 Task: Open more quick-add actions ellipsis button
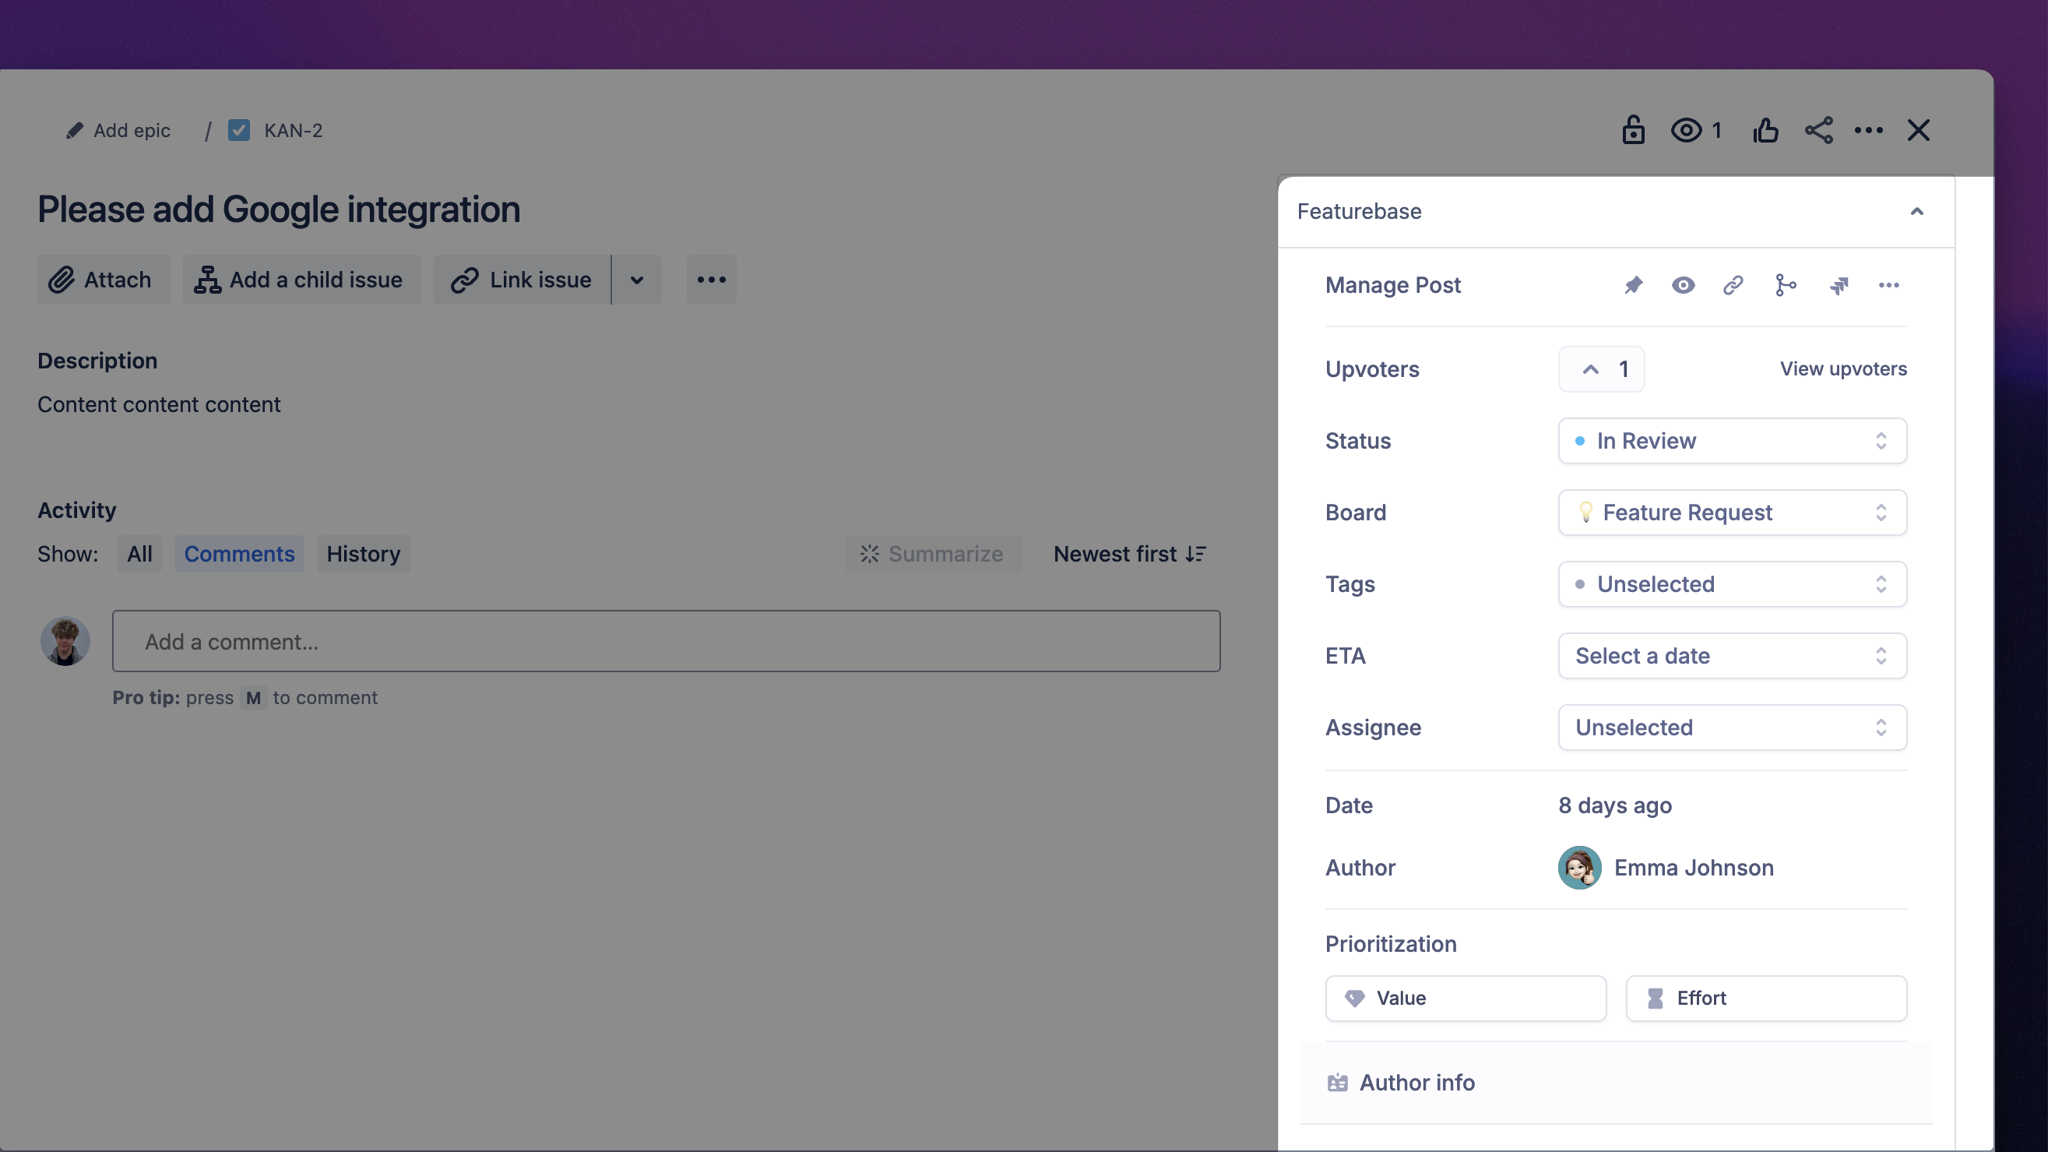pyautogui.click(x=711, y=279)
